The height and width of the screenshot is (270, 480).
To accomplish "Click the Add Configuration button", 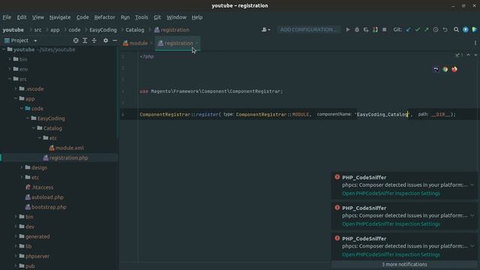I will 308,30.
